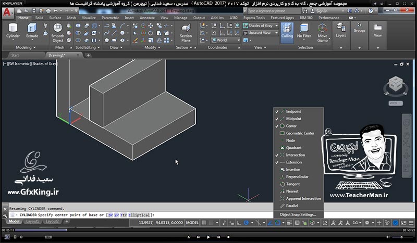Viewport: 417px width, 243px height.
Task: Open Object Snap Settings...
Action: 298,214
